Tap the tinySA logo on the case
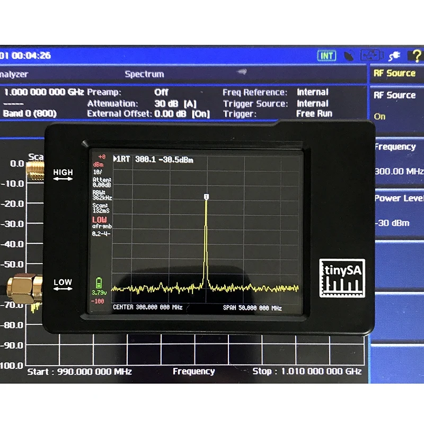The height and width of the screenshot is (424, 424). point(342,278)
